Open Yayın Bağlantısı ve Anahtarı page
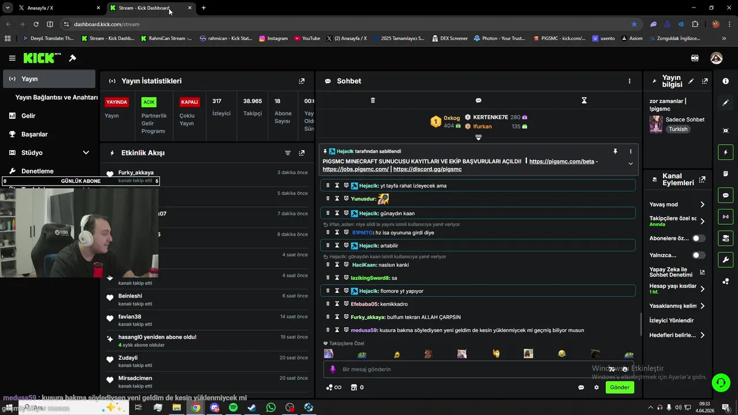The width and height of the screenshot is (738, 415). pos(57,97)
